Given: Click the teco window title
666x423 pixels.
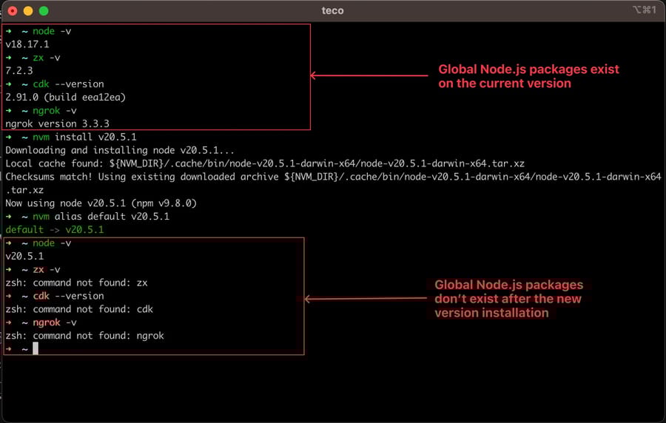Looking at the screenshot, I should 332,11.
